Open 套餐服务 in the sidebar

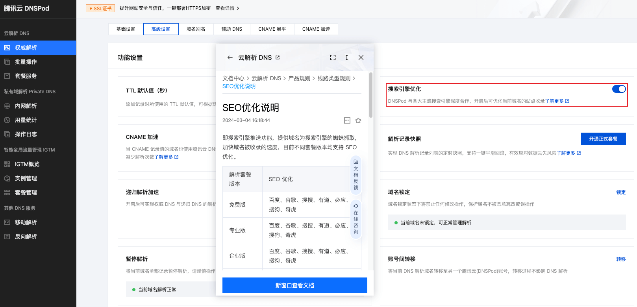pos(38,76)
